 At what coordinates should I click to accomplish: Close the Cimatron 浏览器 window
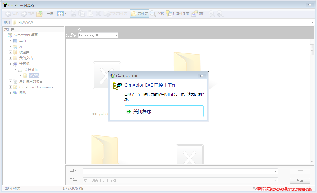[x=310, y=5]
